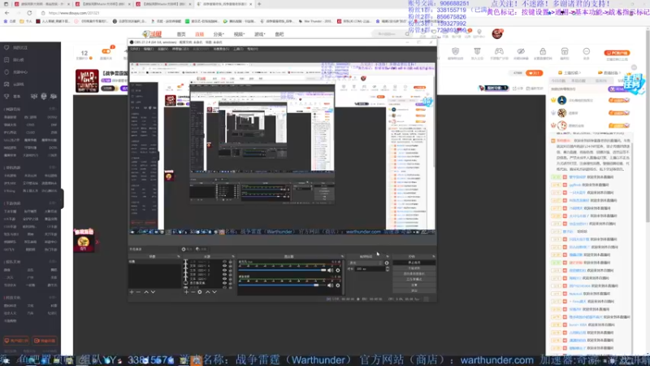Screen dimensions: 650x366
Task: Move scene up in OBS scenes panel
Action: tap(146, 292)
